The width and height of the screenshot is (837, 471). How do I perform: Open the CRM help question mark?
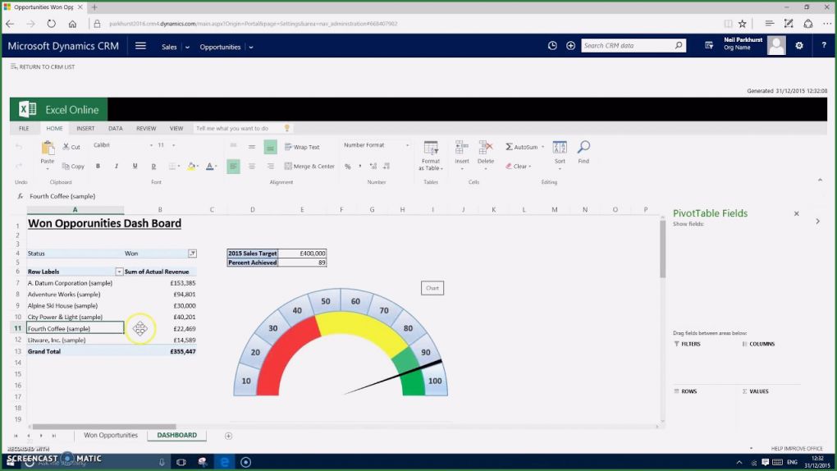824,46
